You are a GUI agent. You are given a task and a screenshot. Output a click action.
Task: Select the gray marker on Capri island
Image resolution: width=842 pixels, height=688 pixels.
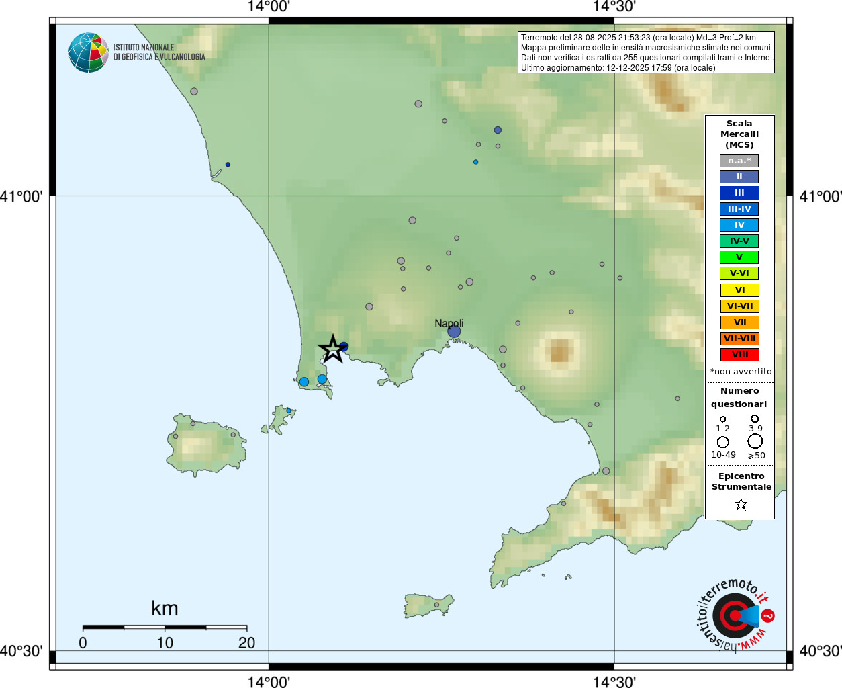coord(436,605)
